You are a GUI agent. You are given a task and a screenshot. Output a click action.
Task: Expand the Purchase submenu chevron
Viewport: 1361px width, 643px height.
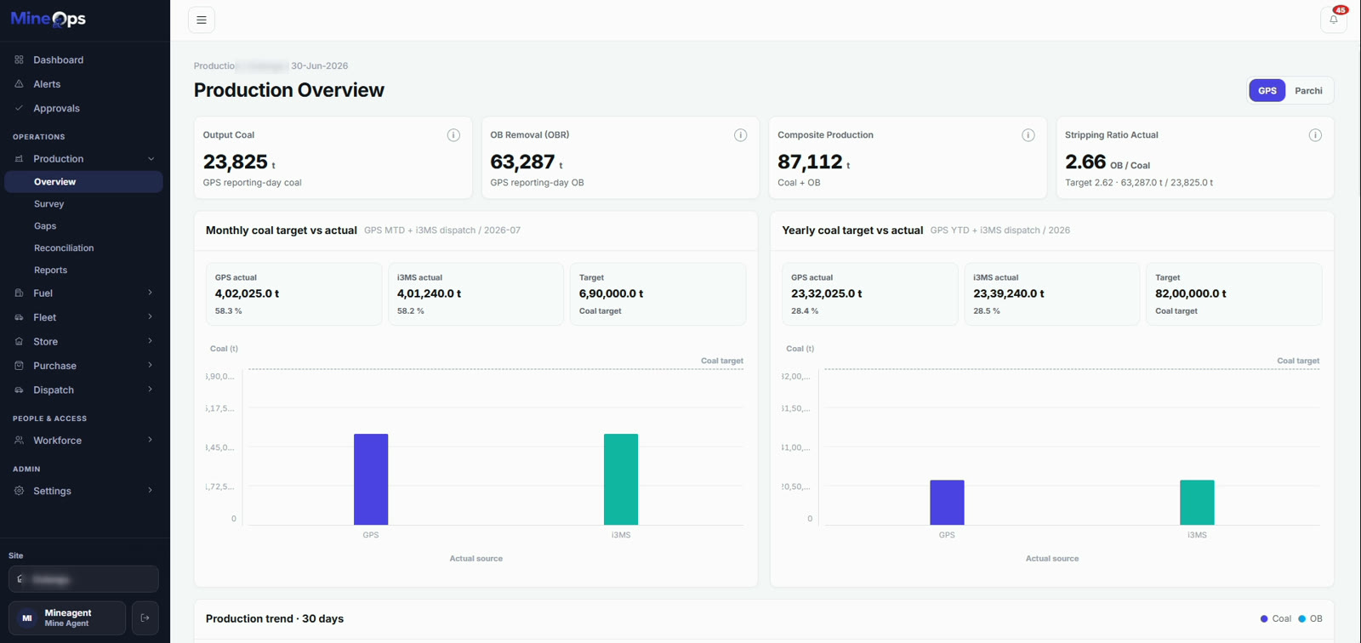(151, 366)
